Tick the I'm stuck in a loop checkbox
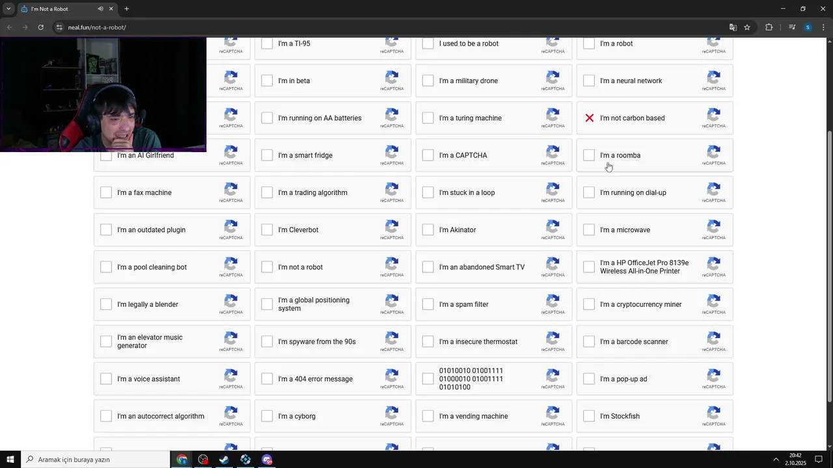The height and width of the screenshot is (468, 833). click(x=428, y=192)
